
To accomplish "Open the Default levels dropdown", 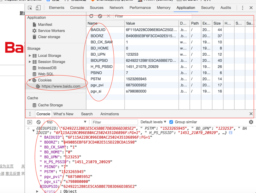I will point(153,122).
